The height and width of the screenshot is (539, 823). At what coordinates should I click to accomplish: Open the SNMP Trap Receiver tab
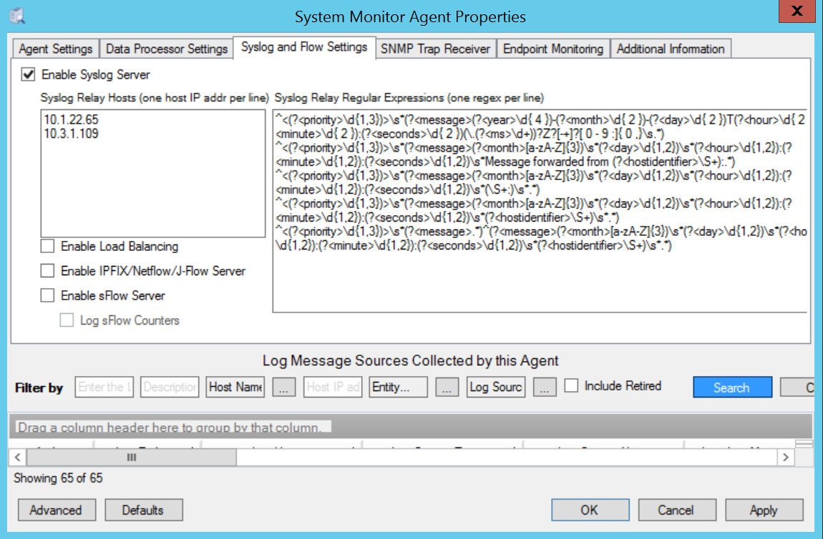[x=435, y=49]
